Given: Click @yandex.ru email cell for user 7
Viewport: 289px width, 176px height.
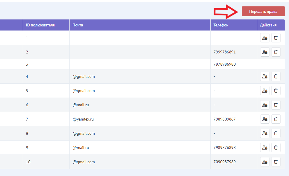Looking at the screenshot, I should (83, 119).
